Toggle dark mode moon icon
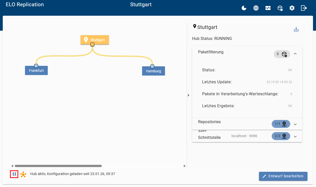Viewport: 316px width, 187px height. [x=244, y=8]
